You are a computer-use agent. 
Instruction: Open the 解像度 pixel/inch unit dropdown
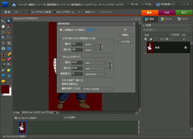pos(96,74)
